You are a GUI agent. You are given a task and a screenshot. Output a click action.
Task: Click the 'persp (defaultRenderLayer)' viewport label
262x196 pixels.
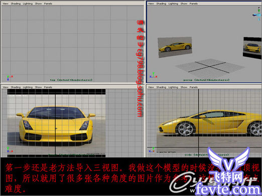coord(206,80)
